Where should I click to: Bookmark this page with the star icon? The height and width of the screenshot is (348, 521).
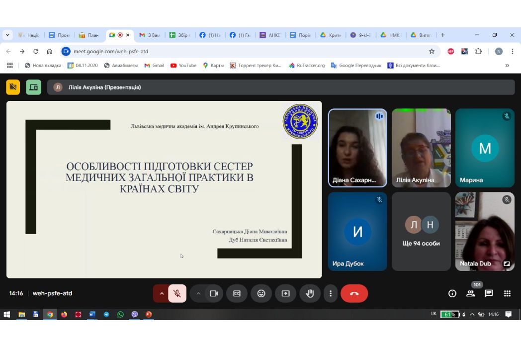point(432,52)
